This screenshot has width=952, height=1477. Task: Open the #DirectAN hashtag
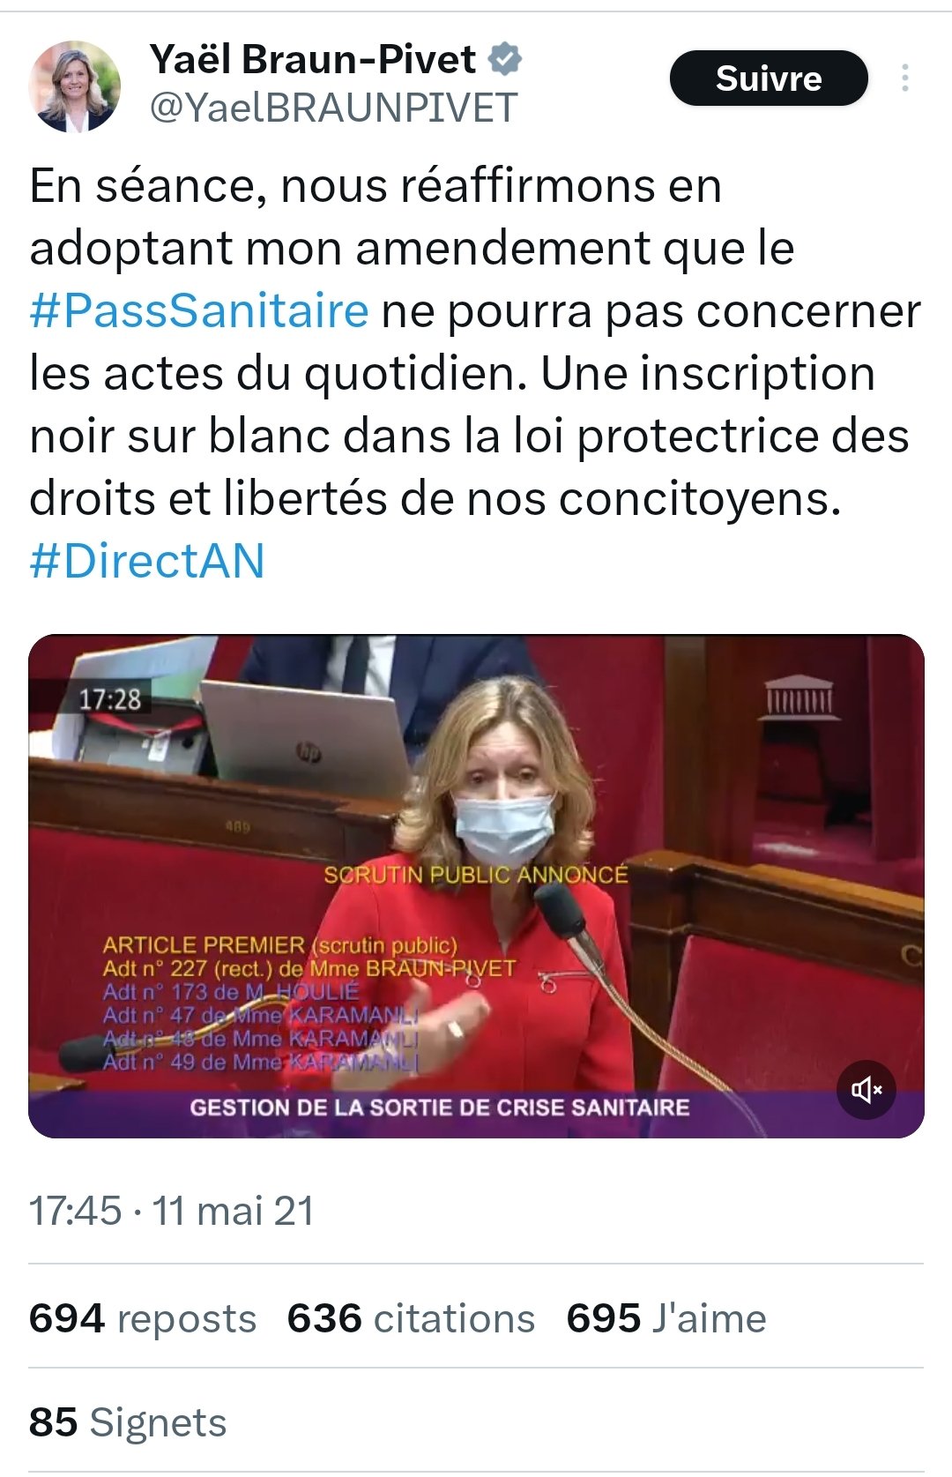click(147, 561)
